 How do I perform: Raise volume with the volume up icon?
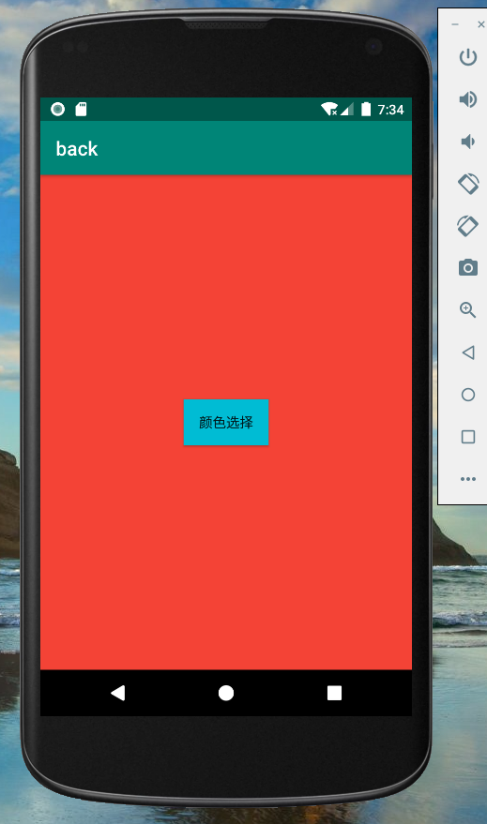(467, 98)
